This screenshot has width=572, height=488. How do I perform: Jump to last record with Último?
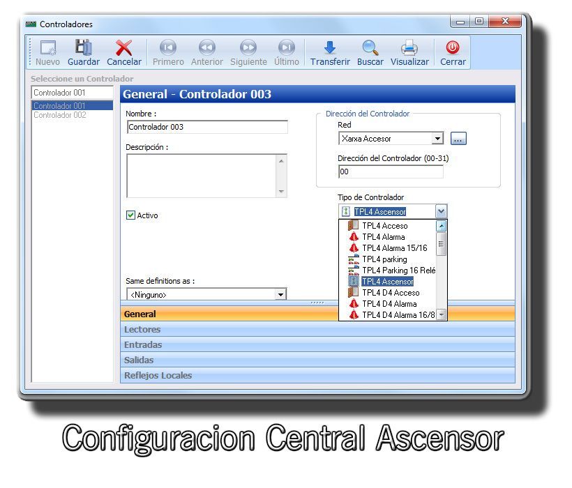click(x=287, y=47)
